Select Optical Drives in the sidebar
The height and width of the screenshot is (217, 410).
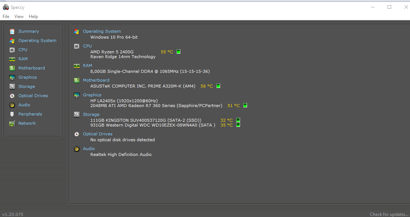click(x=33, y=96)
